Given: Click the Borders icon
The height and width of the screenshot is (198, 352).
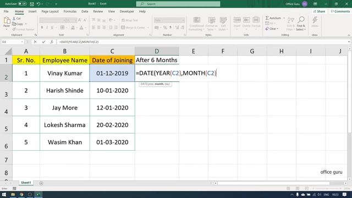Looking at the screenshot, I should coord(62,28).
